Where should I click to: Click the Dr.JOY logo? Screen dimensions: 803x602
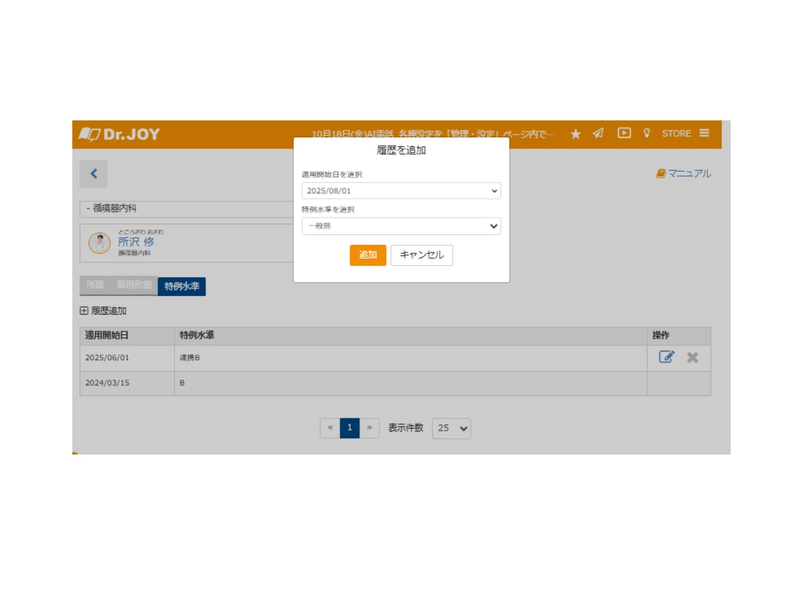(120, 134)
